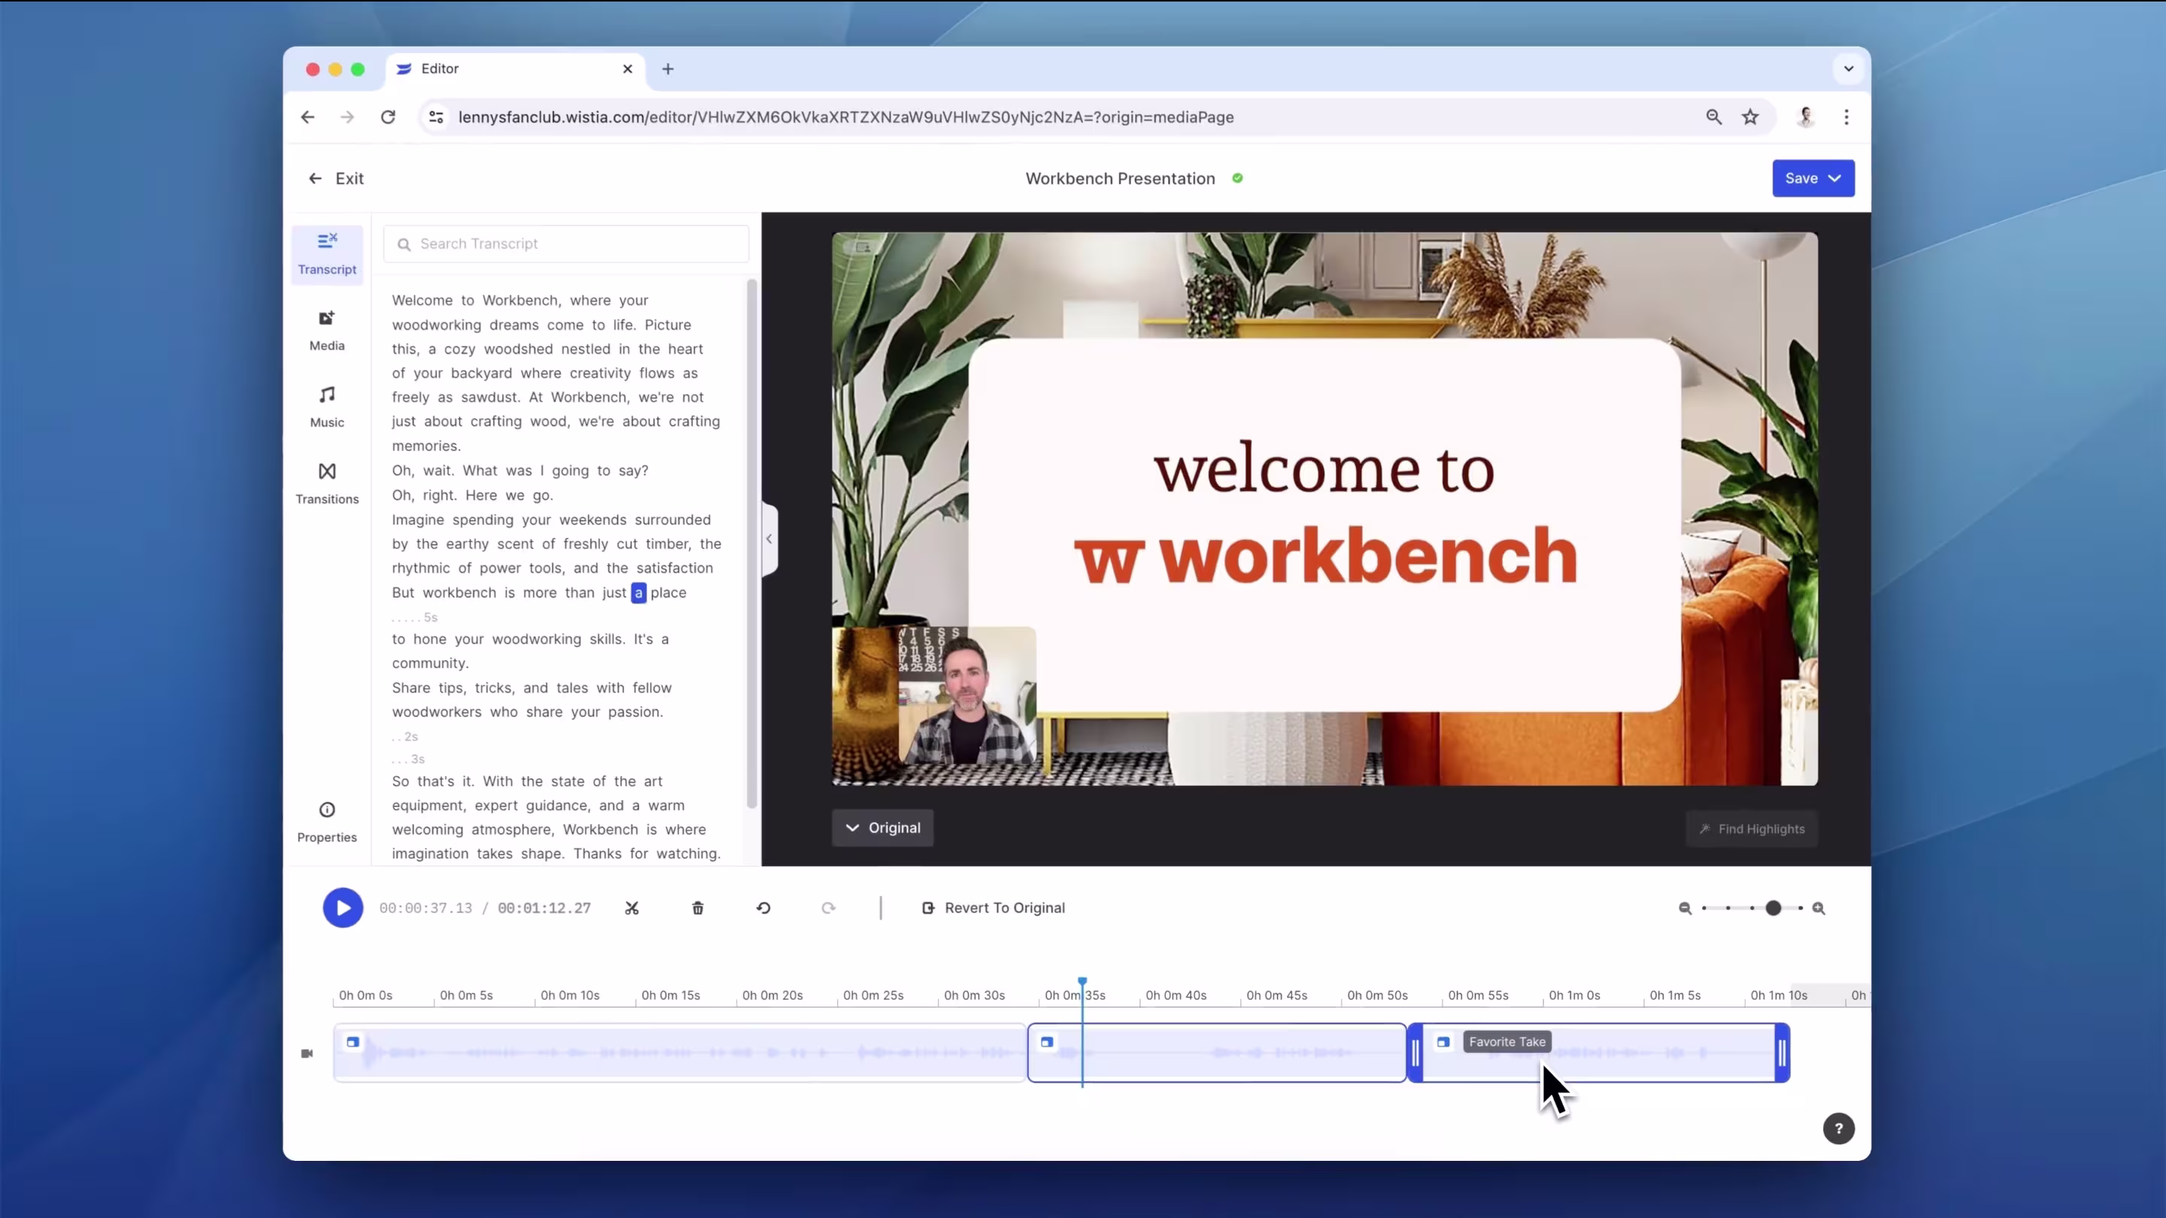Open the Properties panel
The width and height of the screenshot is (2166, 1218).
(x=327, y=822)
